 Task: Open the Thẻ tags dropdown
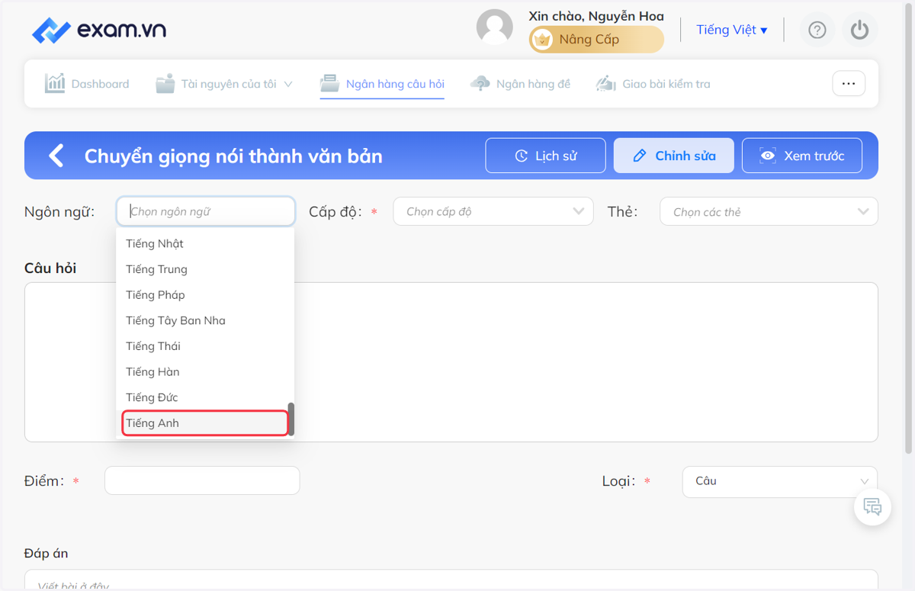click(x=769, y=211)
